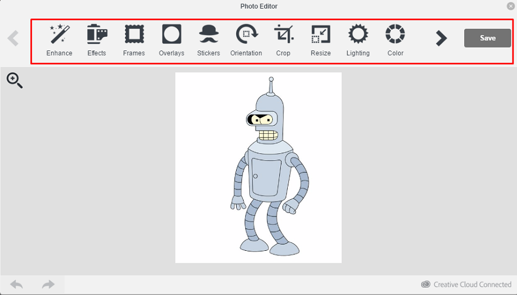Image resolution: width=517 pixels, height=295 pixels.
Task: Show next tools with right chevron
Action: coord(441,38)
